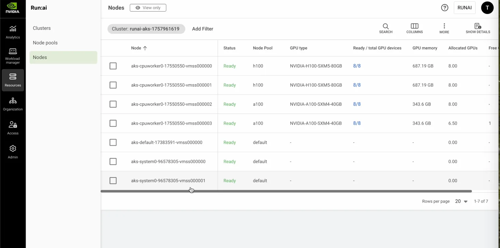The height and width of the screenshot is (248, 500).
Task: Click the Add Filter button
Action: (203, 29)
